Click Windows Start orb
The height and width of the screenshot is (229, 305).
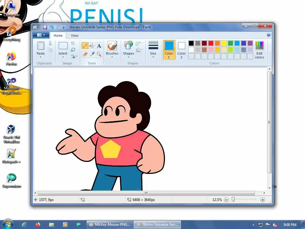(8, 224)
